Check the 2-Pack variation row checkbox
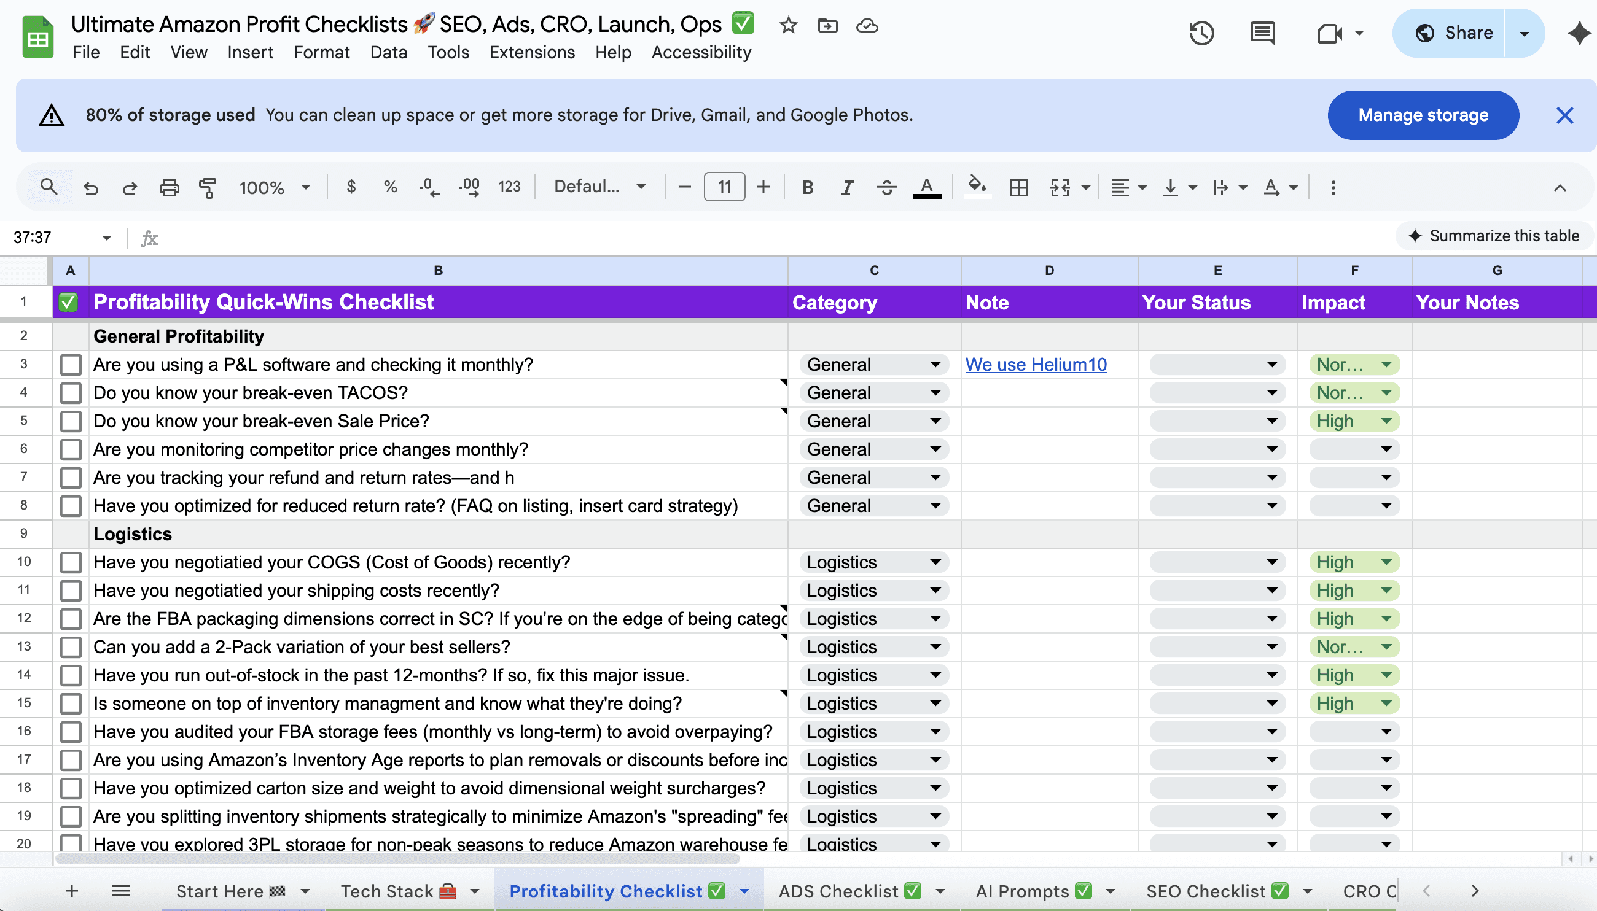The image size is (1597, 911). tap(71, 647)
